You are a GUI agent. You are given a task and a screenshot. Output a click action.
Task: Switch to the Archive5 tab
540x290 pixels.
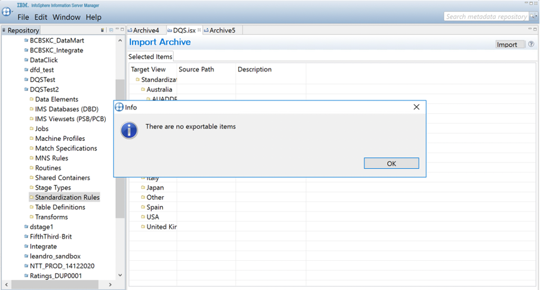pos(222,30)
